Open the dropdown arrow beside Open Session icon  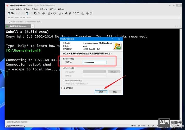[x=15, y=14]
